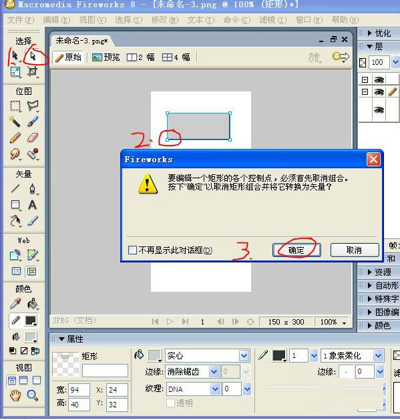Open the 1 象素柔化 stroke dropdown
400x420 pixels.
point(378,356)
